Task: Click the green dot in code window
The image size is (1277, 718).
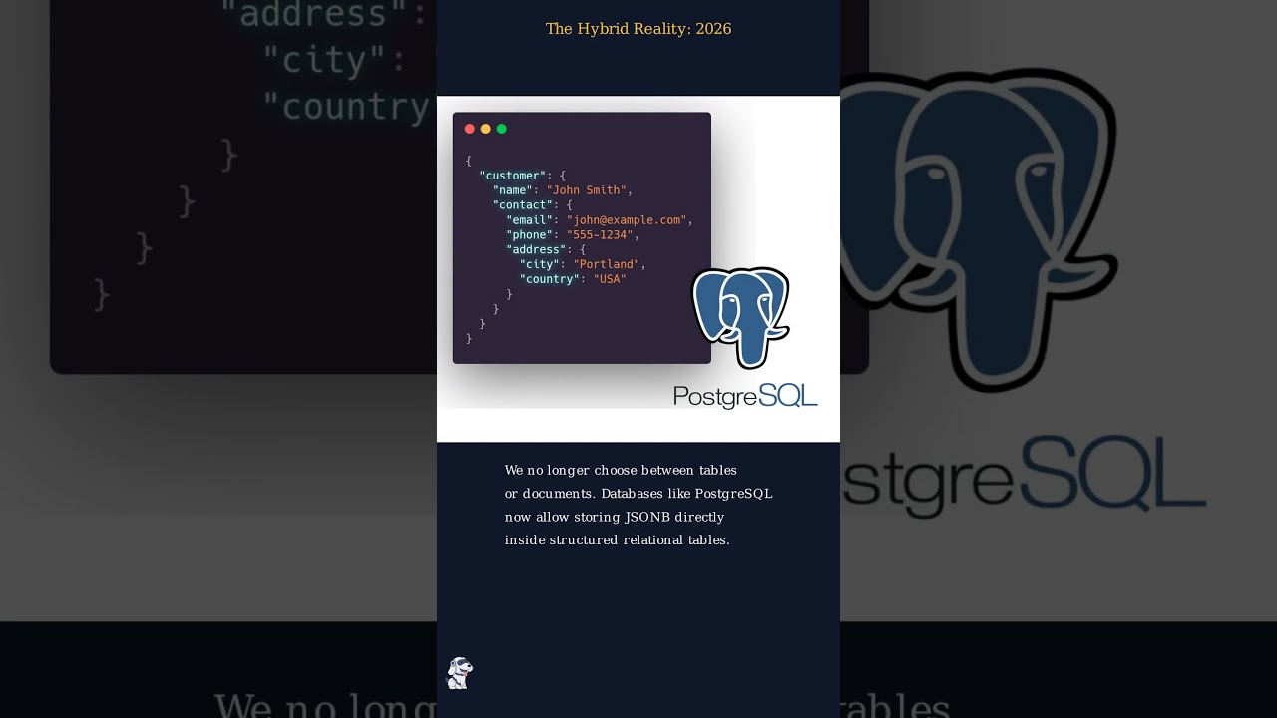Action: coord(502,129)
